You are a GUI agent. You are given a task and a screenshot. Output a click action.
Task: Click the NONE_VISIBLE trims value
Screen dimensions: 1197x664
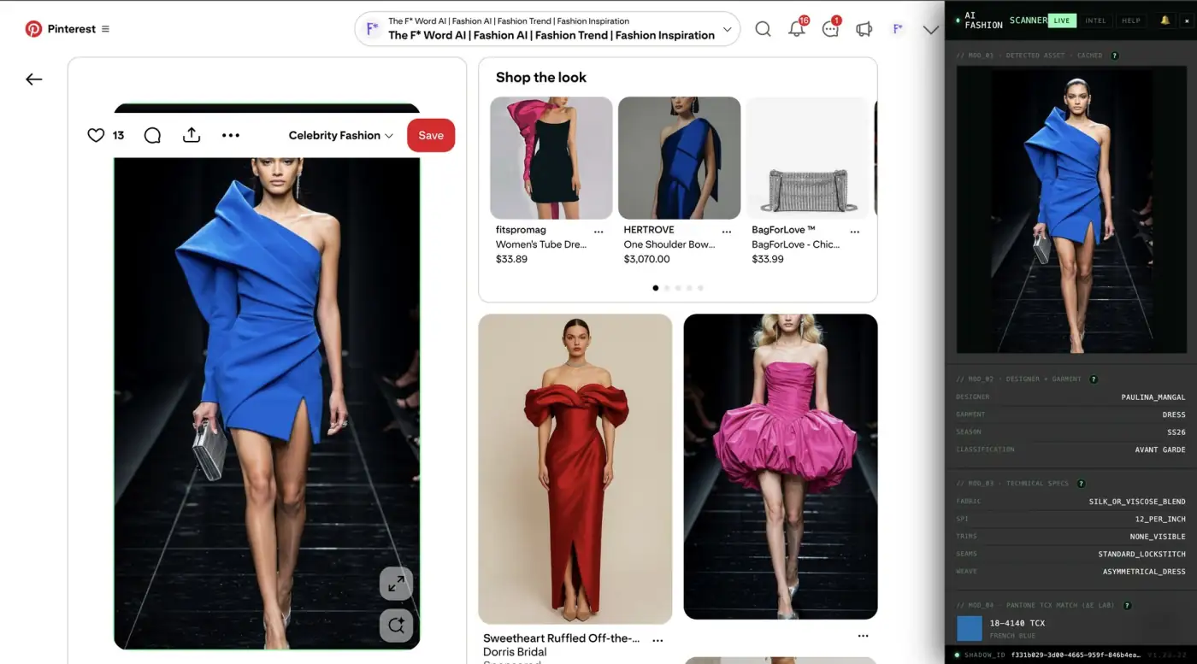click(1158, 537)
